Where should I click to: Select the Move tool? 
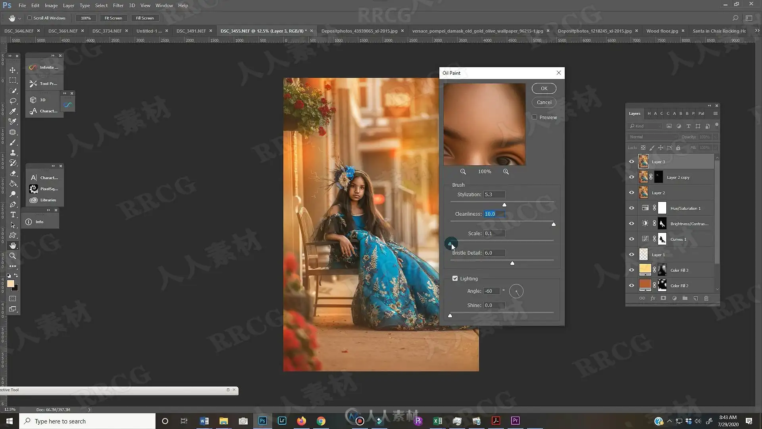13,70
